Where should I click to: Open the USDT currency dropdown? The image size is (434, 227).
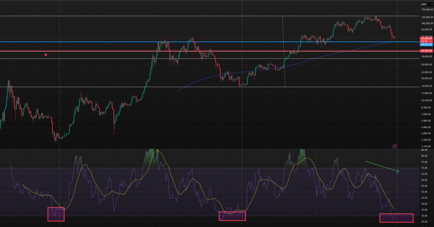click(x=427, y=4)
